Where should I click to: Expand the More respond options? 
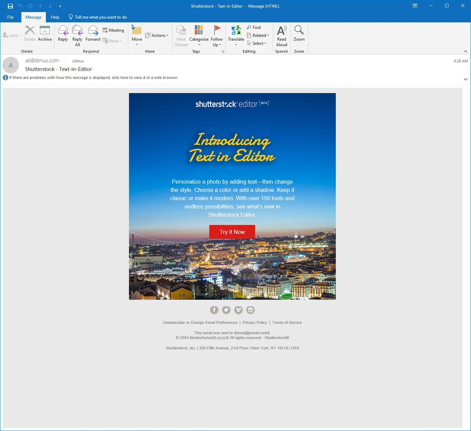pyautogui.click(x=112, y=41)
